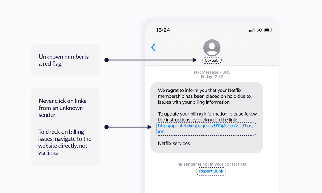Select the 'Friday 12:32' timestamp
This screenshot has width=322, height=193.
pyautogui.click(x=212, y=77)
